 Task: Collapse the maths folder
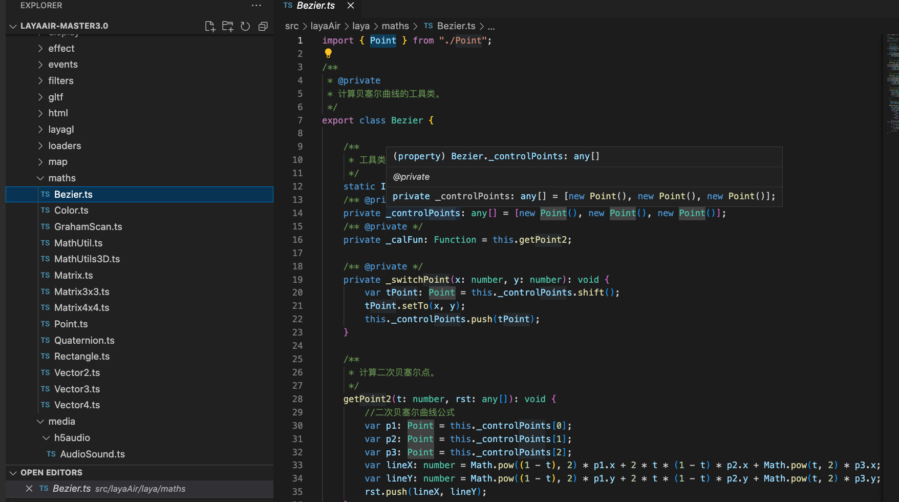point(61,178)
